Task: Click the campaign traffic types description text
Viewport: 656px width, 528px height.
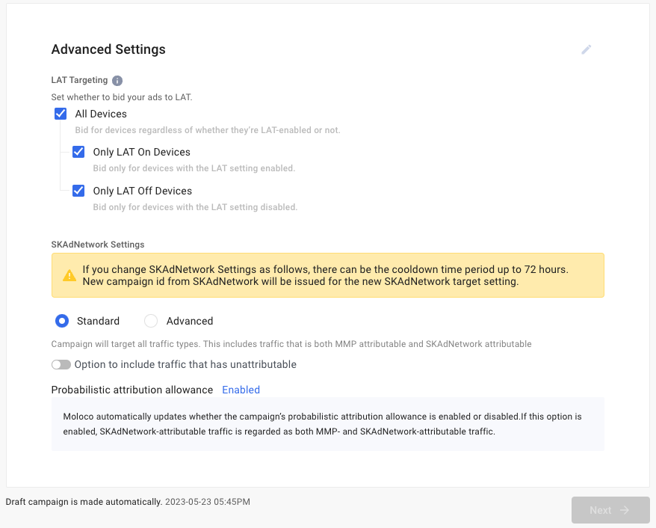Action: tap(291, 344)
